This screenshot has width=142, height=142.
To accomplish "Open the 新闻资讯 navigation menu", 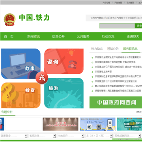I will pos(34,36).
